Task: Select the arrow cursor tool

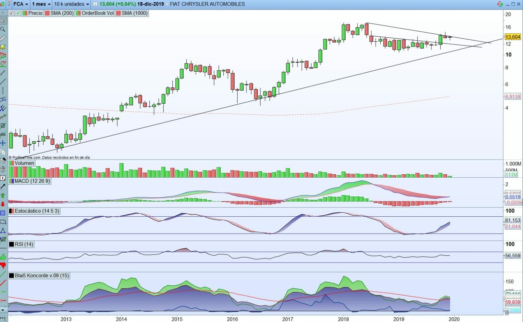Action: (x=3, y=21)
